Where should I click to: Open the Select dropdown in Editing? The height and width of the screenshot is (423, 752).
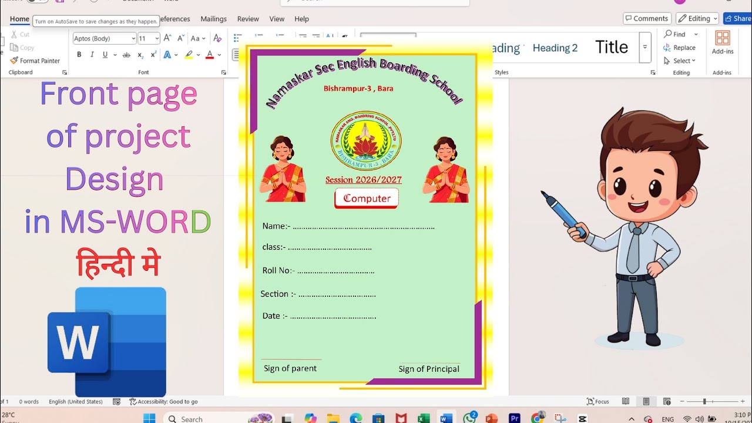pyautogui.click(x=680, y=61)
